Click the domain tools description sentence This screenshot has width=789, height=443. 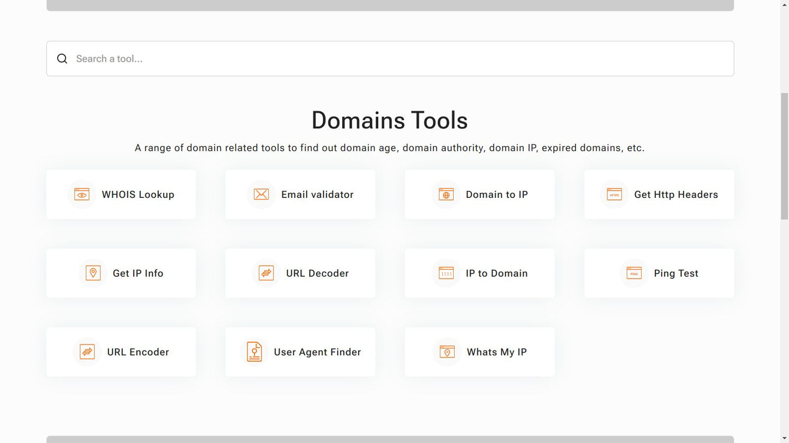click(390, 148)
